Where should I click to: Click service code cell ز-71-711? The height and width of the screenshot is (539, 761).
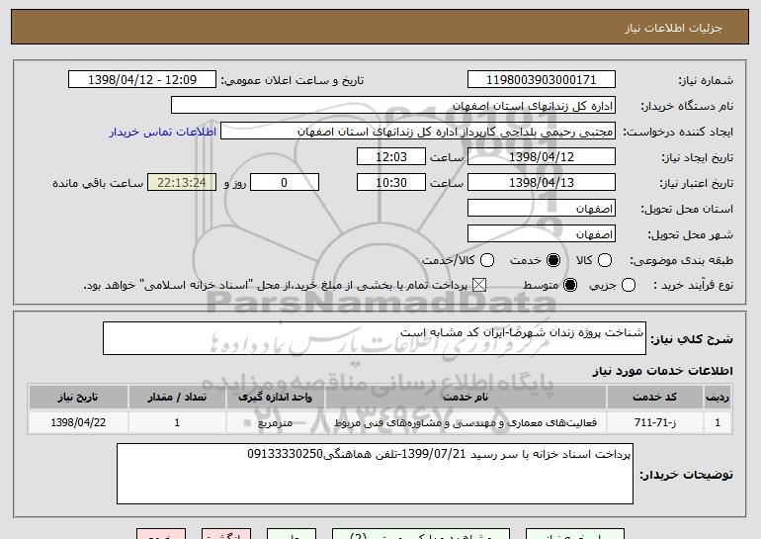click(x=654, y=422)
